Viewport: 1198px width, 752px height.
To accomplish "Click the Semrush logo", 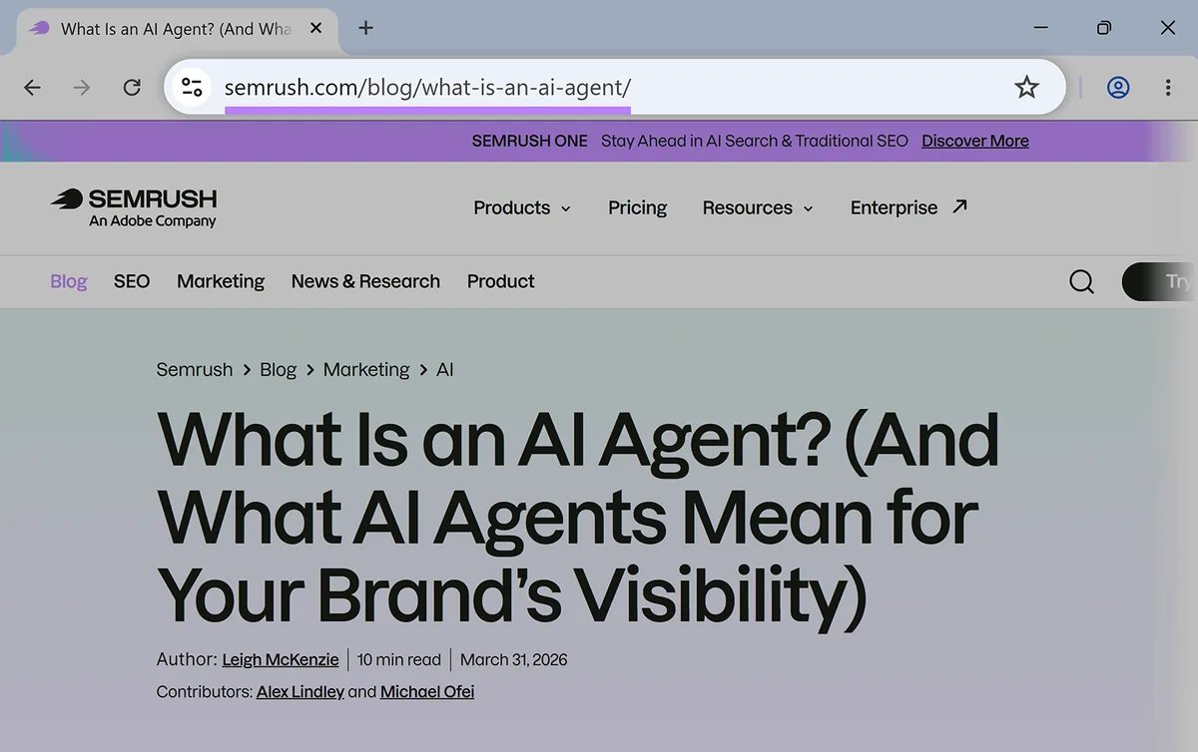I will tap(134, 207).
